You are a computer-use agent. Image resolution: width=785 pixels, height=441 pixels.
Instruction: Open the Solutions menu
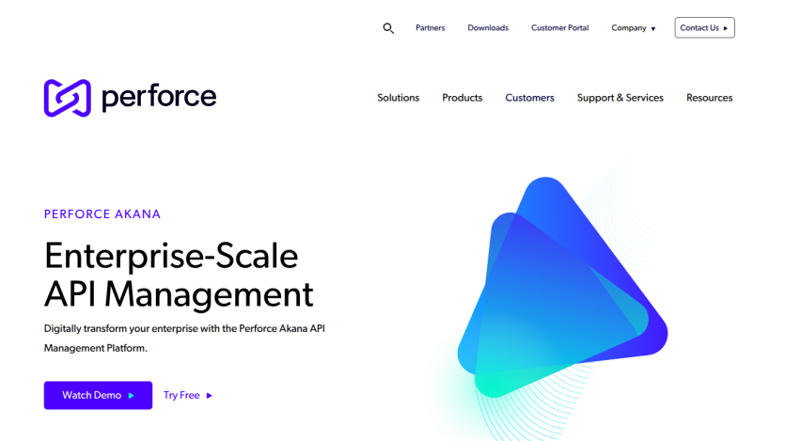point(398,98)
